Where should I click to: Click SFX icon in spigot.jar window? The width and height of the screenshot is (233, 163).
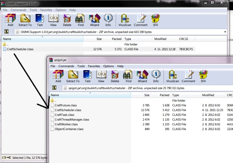[203, 76]
